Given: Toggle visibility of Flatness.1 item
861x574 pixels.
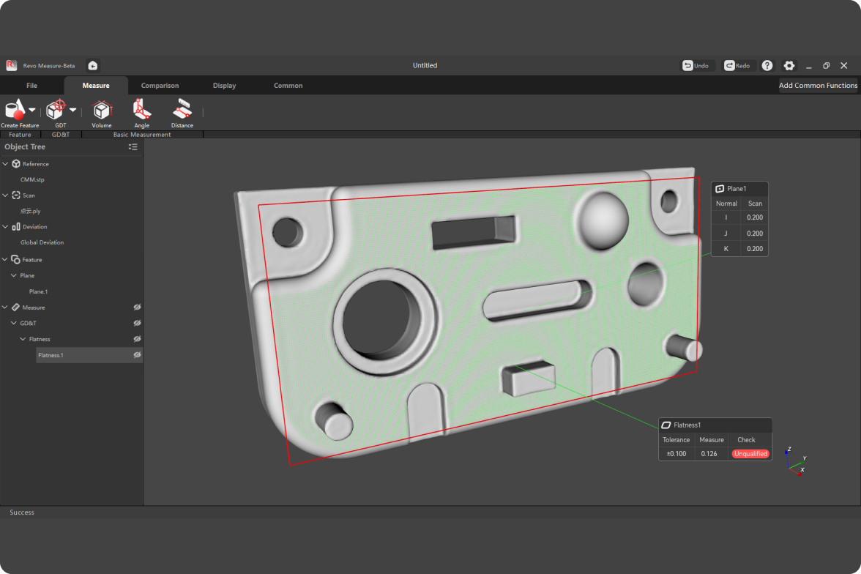Looking at the screenshot, I should (137, 355).
